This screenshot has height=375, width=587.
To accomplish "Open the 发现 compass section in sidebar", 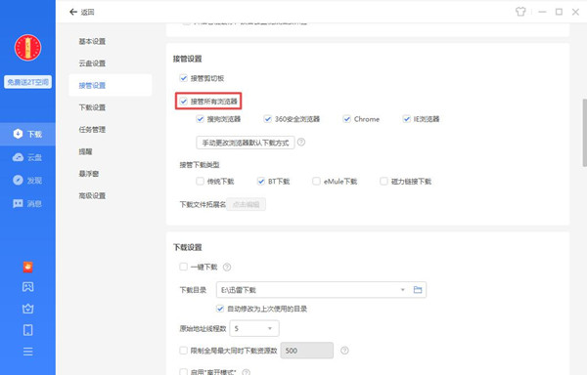I will coord(27,181).
